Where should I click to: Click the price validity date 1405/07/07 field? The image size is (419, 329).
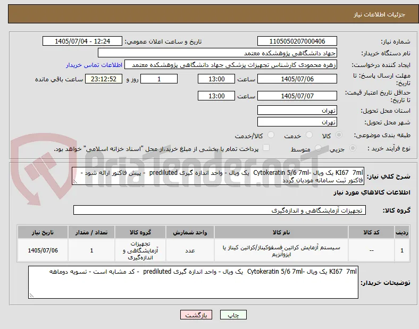tap(297, 96)
